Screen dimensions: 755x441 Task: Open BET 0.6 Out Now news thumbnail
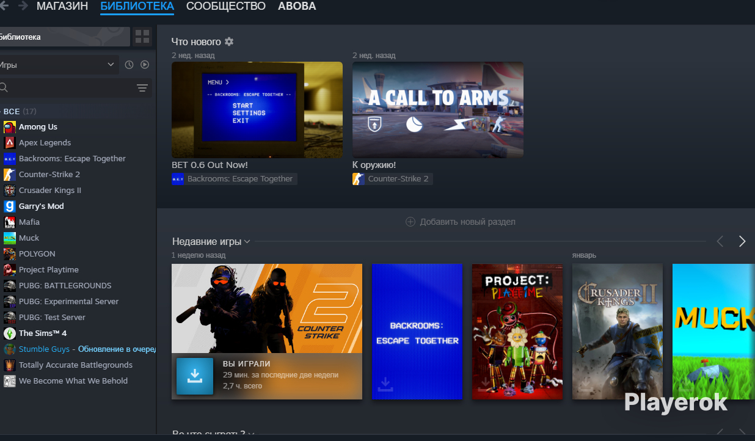[x=257, y=110]
